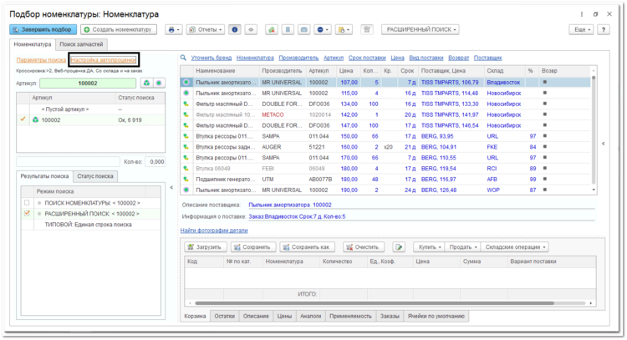Click the Артикул input field containing 100002

pyautogui.click(x=88, y=83)
